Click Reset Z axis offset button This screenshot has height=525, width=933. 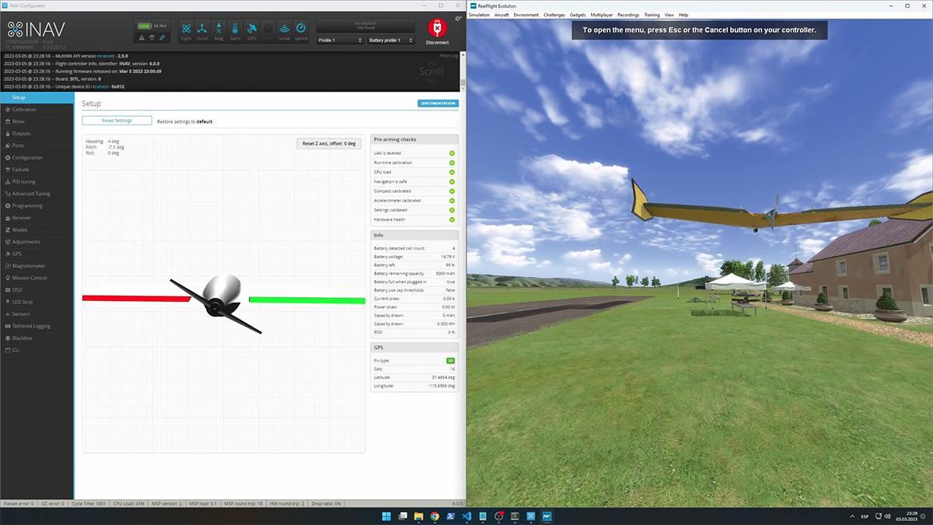(329, 144)
